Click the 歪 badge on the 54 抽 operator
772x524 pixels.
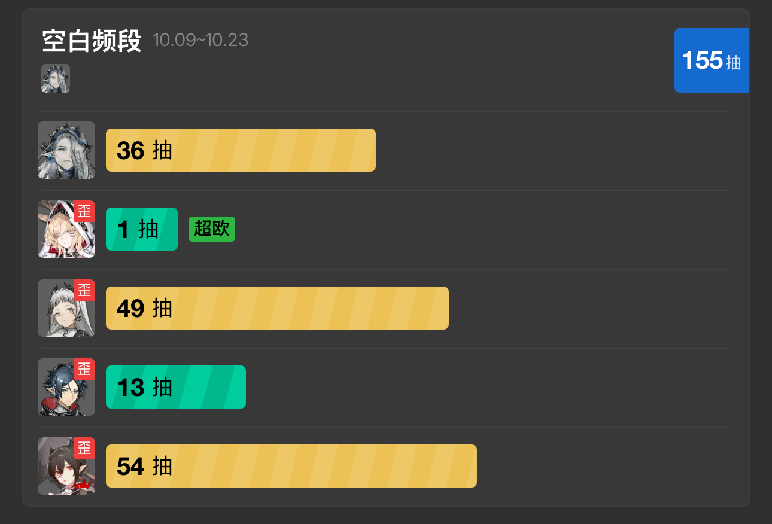pyautogui.click(x=84, y=448)
